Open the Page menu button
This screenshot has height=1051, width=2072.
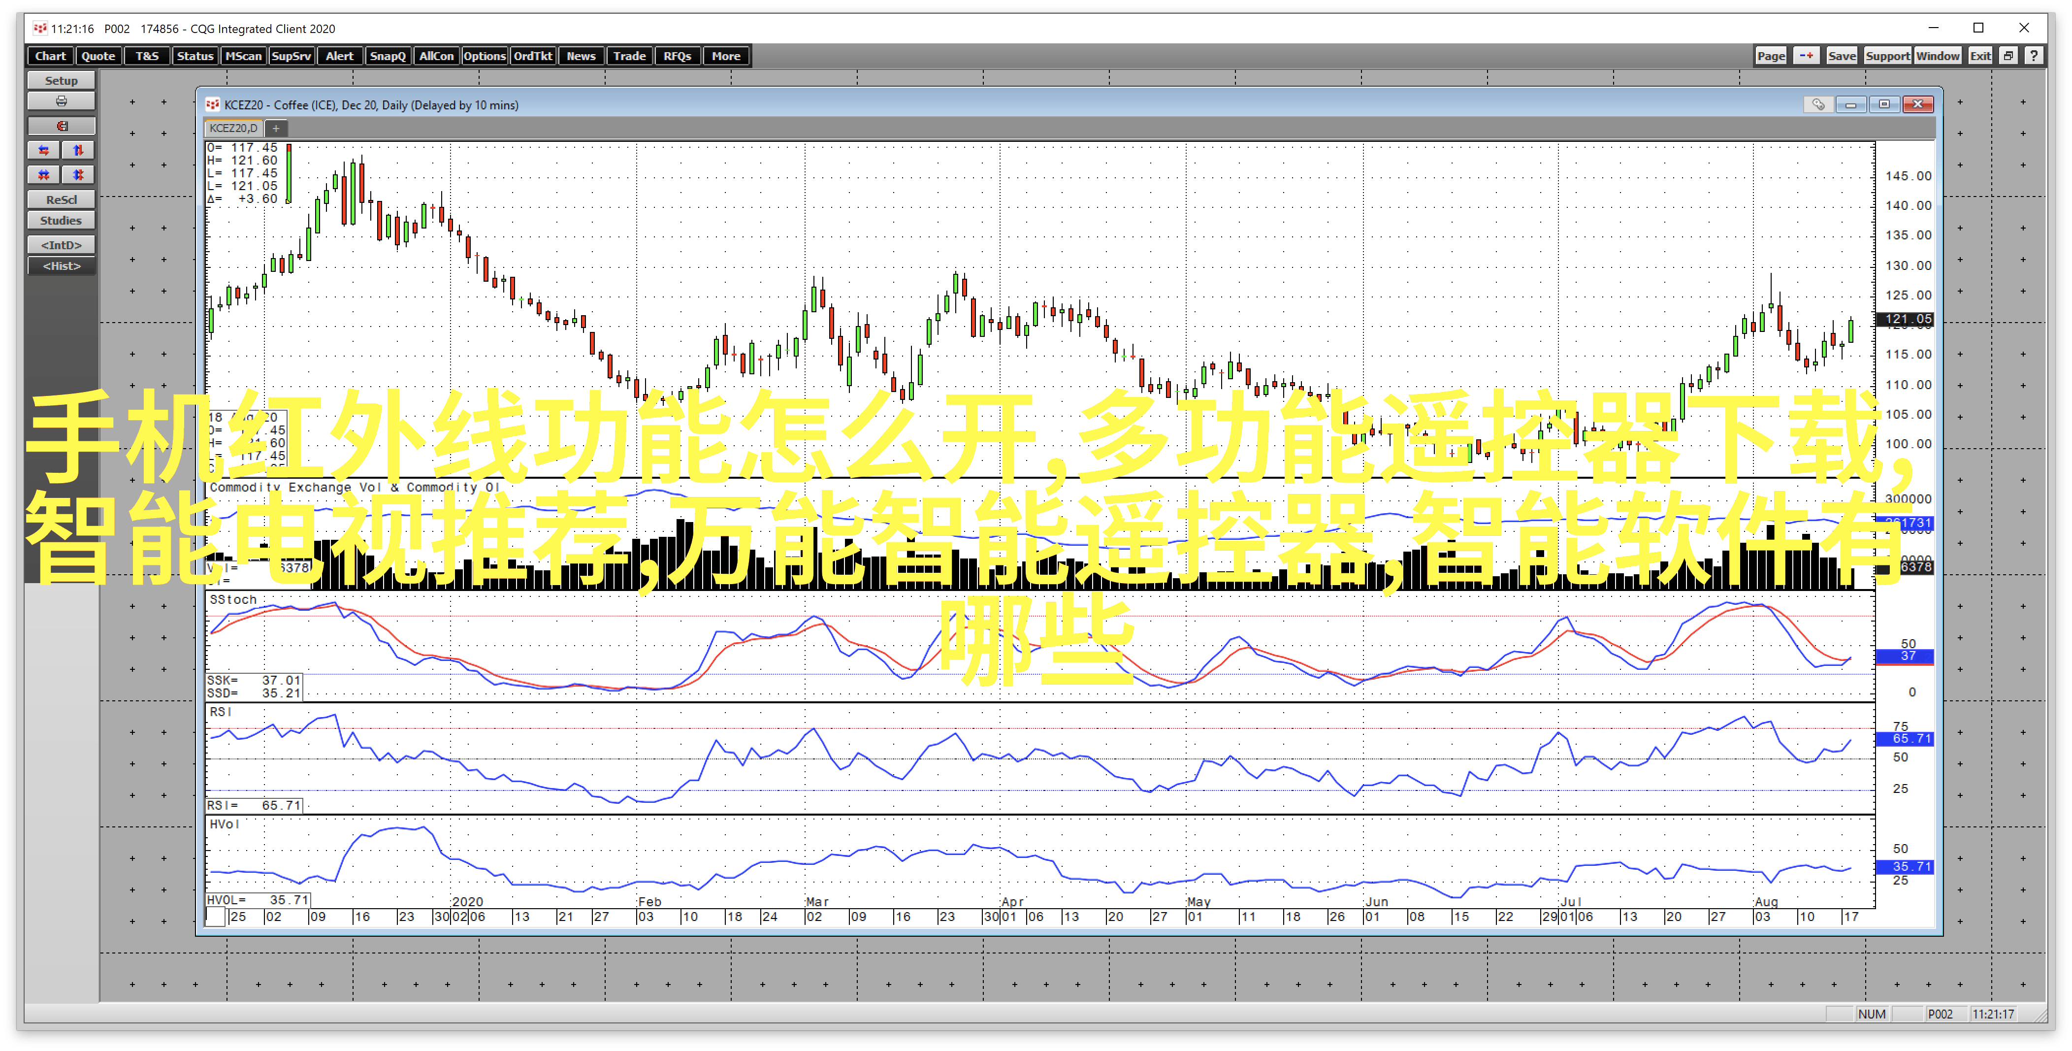(x=1770, y=56)
